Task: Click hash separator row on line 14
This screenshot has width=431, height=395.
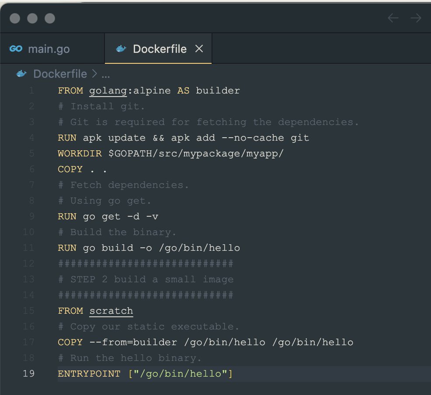Action: [x=146, y=295]
